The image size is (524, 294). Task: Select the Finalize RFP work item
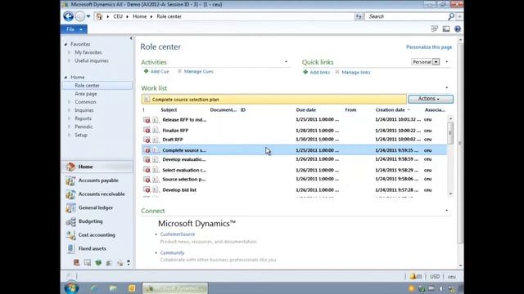(294, 131)
